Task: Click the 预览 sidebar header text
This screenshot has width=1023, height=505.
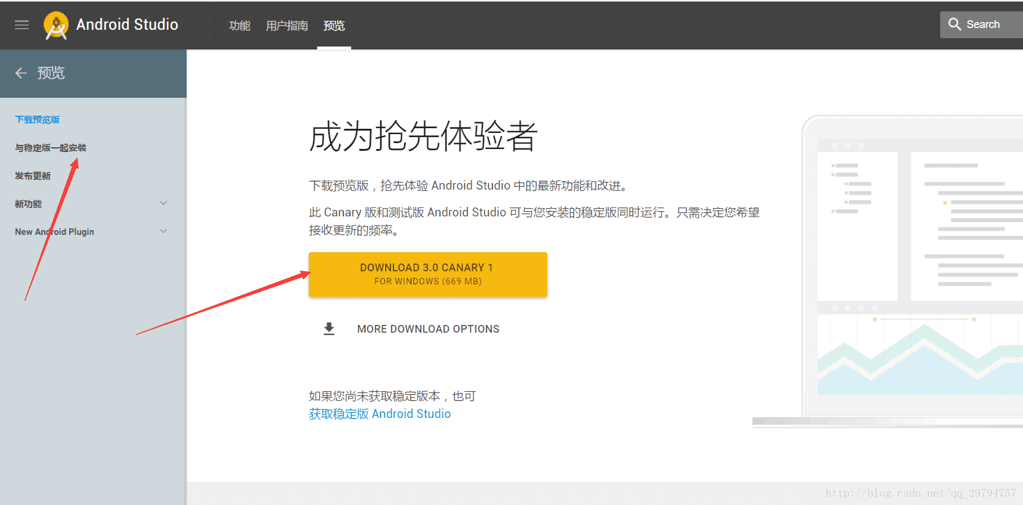Action: point(51,73)
